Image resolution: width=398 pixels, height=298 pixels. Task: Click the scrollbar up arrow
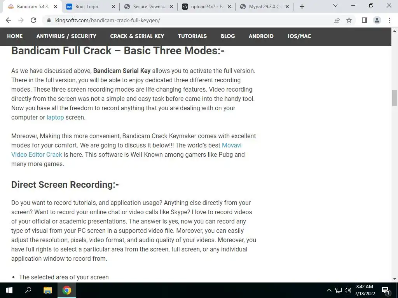pyautogui.click(x=395, y=31)
